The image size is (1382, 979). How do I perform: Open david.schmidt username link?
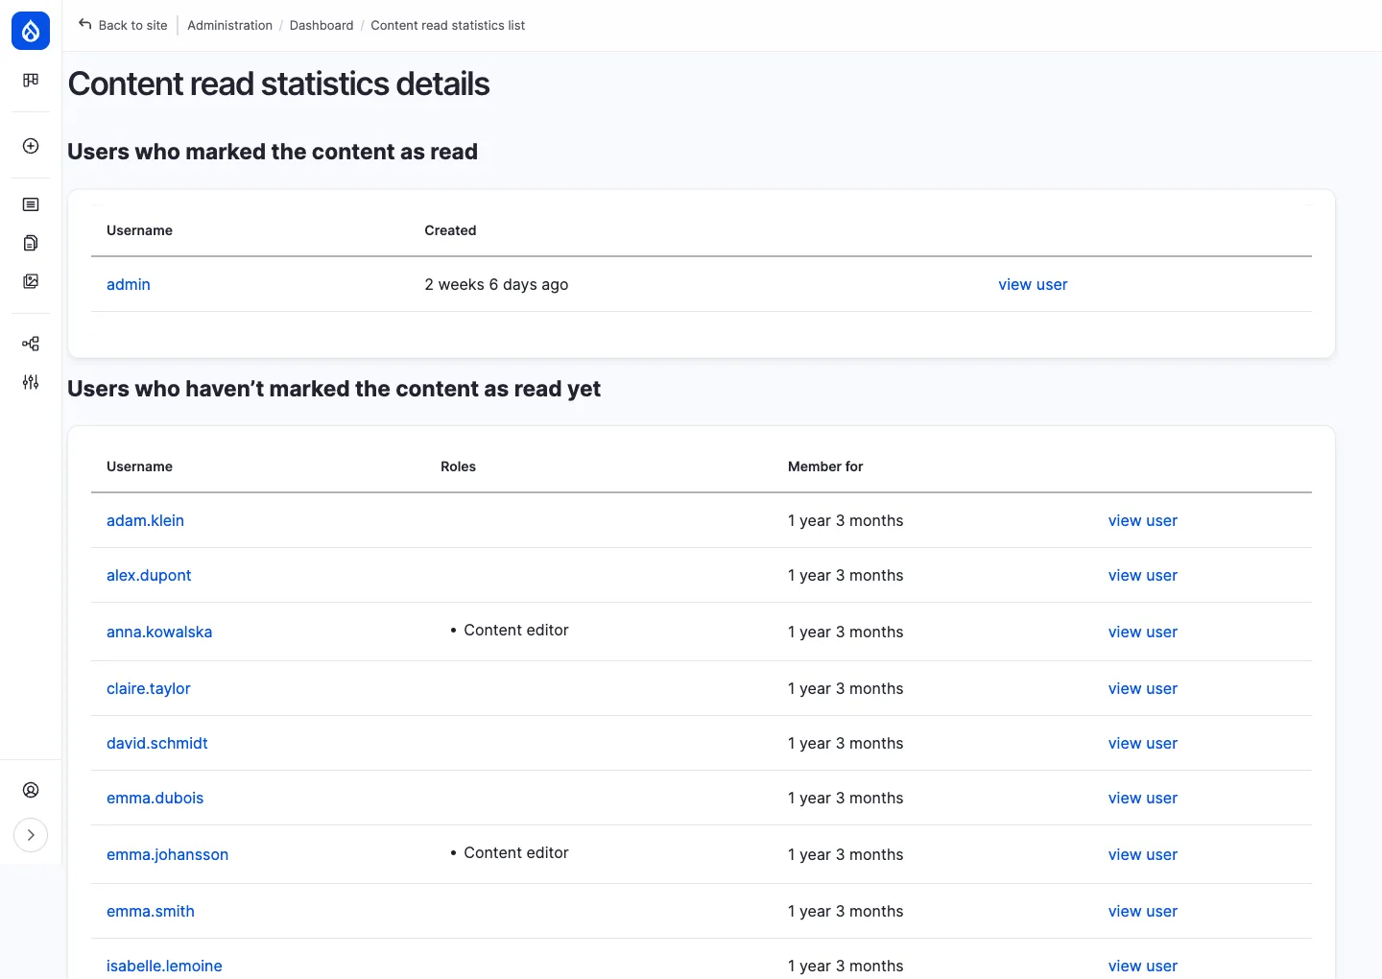(157, 743)
